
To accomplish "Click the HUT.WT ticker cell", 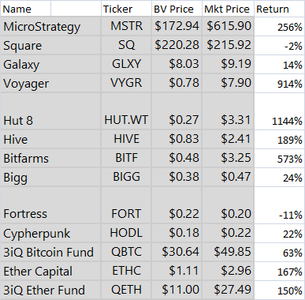I will pyautogui.click(x=126, y=111).
